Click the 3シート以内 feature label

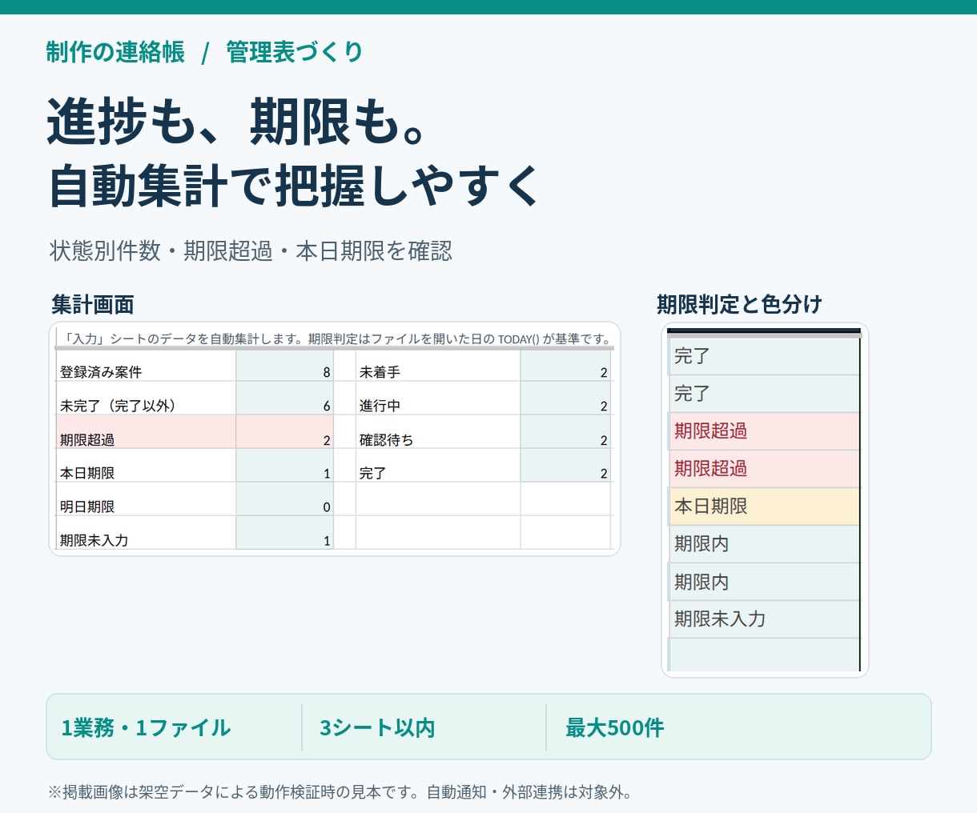(377, 727)
